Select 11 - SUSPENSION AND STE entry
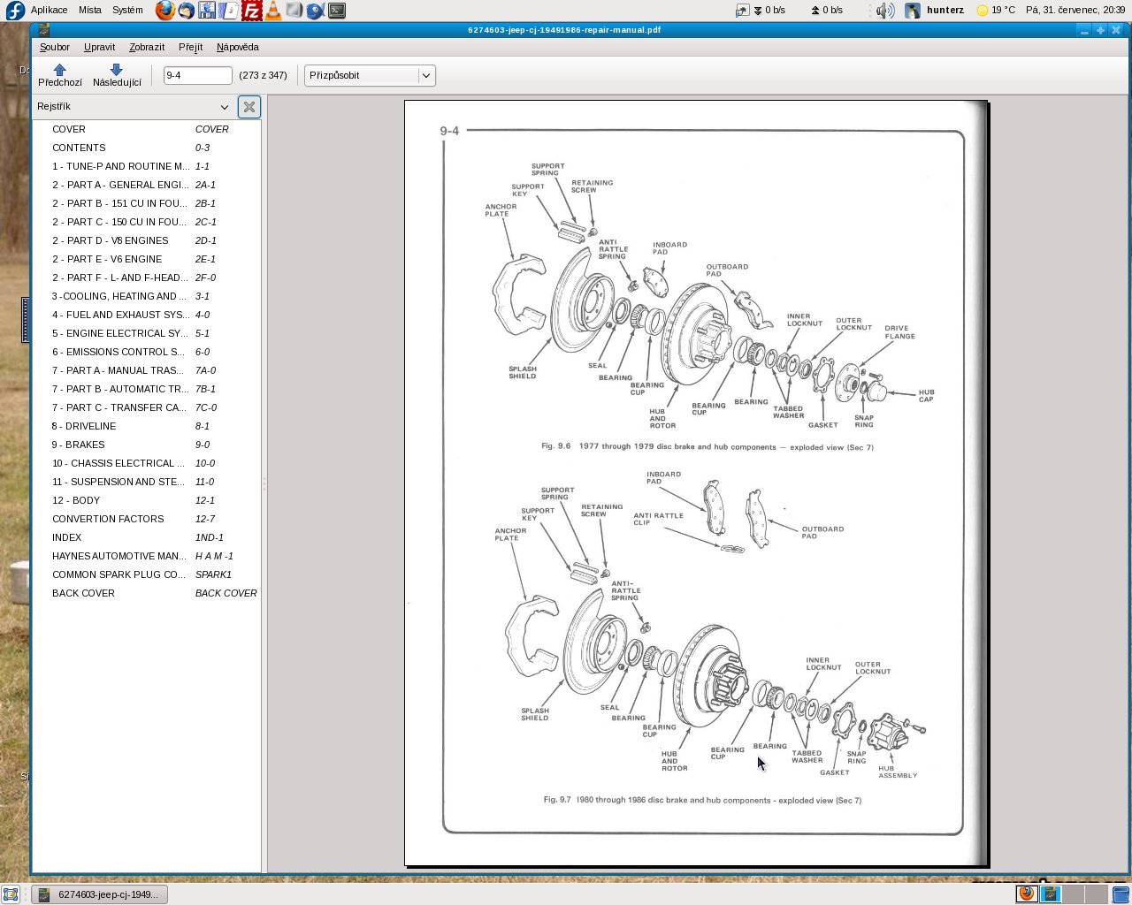Image resolution: width=1132 pixels, height=905 pixels. 147,482
